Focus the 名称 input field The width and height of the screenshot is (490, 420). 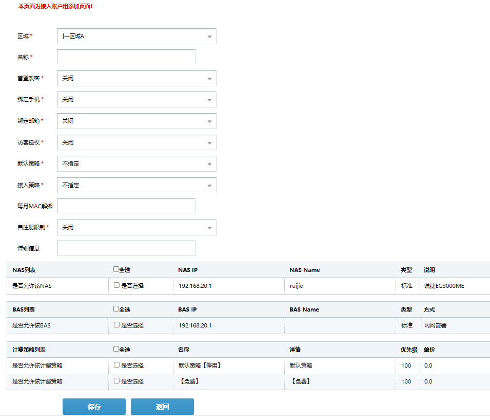click(126, 57)
